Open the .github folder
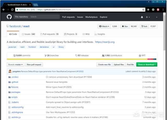 [15, 82]
